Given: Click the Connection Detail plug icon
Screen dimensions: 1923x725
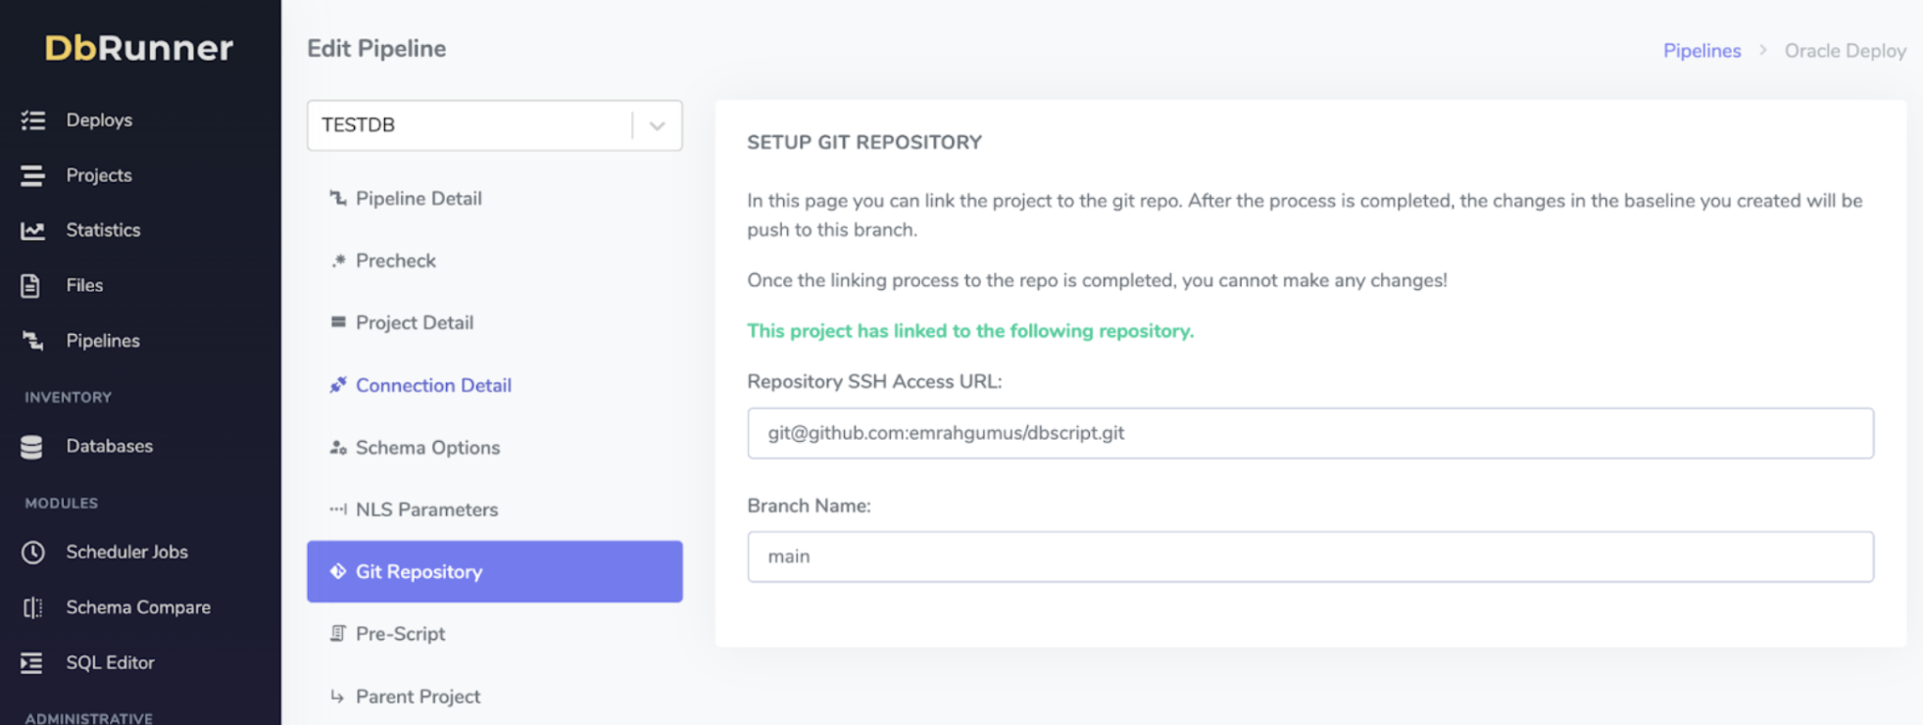Looking at the screenshot, I should (338, 385).
